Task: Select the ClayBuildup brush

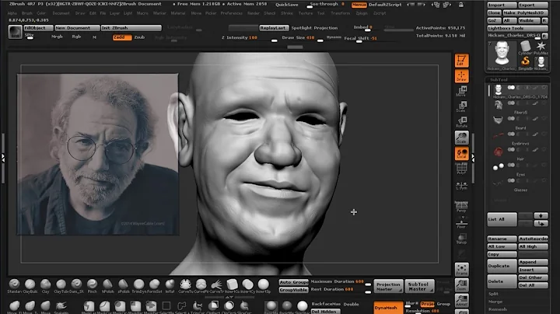Action: (x=30, y=286)
